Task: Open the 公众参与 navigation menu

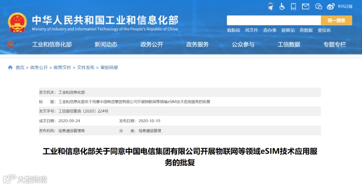Action: click(x=243, y=44)
